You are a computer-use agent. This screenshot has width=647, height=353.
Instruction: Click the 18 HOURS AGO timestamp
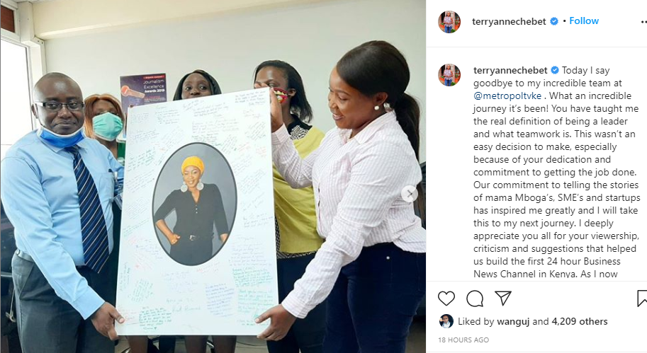tap(463, 340)
